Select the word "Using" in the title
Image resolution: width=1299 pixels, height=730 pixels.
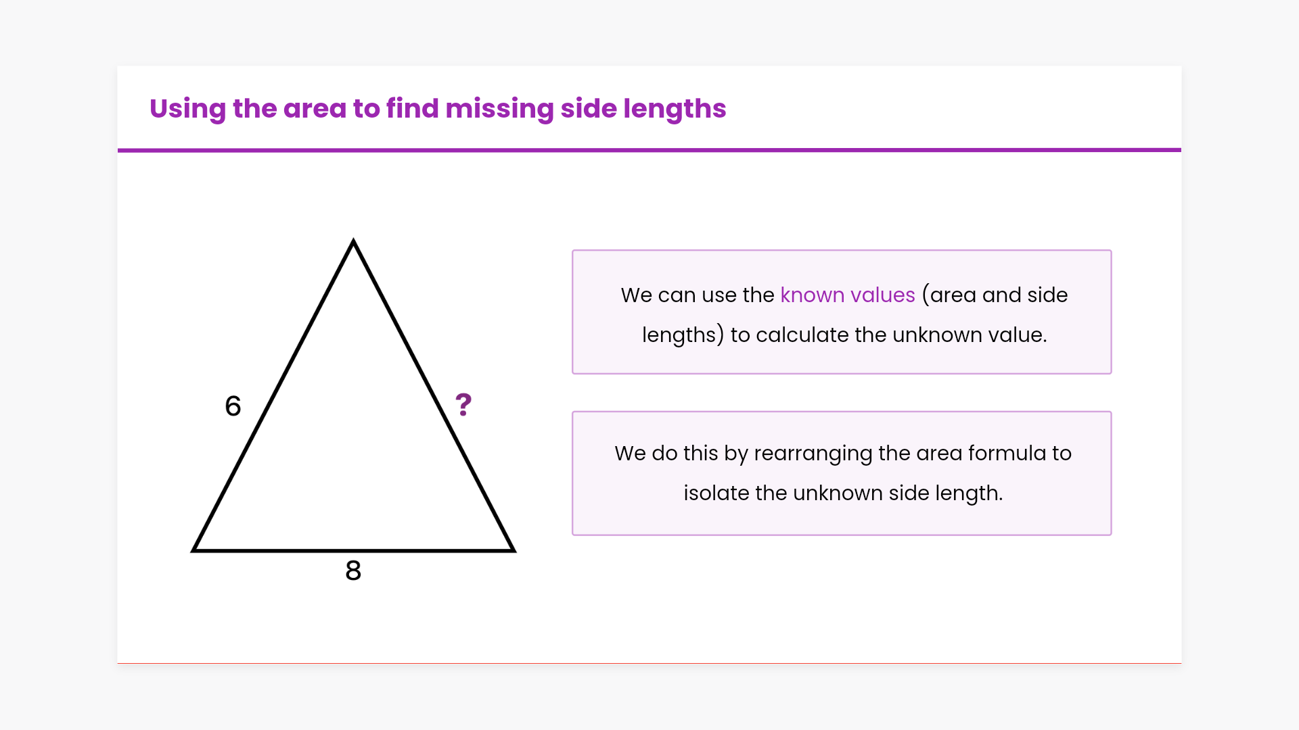(187, 109)
